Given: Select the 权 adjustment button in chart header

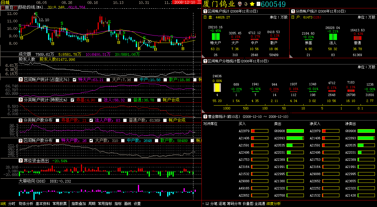Looking at the screenshot, I should pos(15,8).
